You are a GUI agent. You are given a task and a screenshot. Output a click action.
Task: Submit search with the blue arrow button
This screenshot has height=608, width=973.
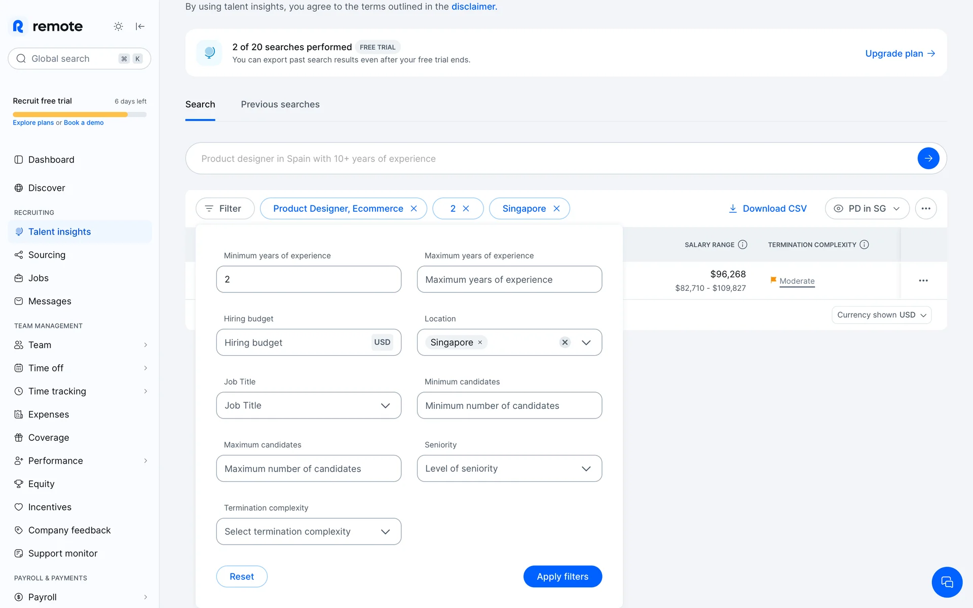(928, 159)
